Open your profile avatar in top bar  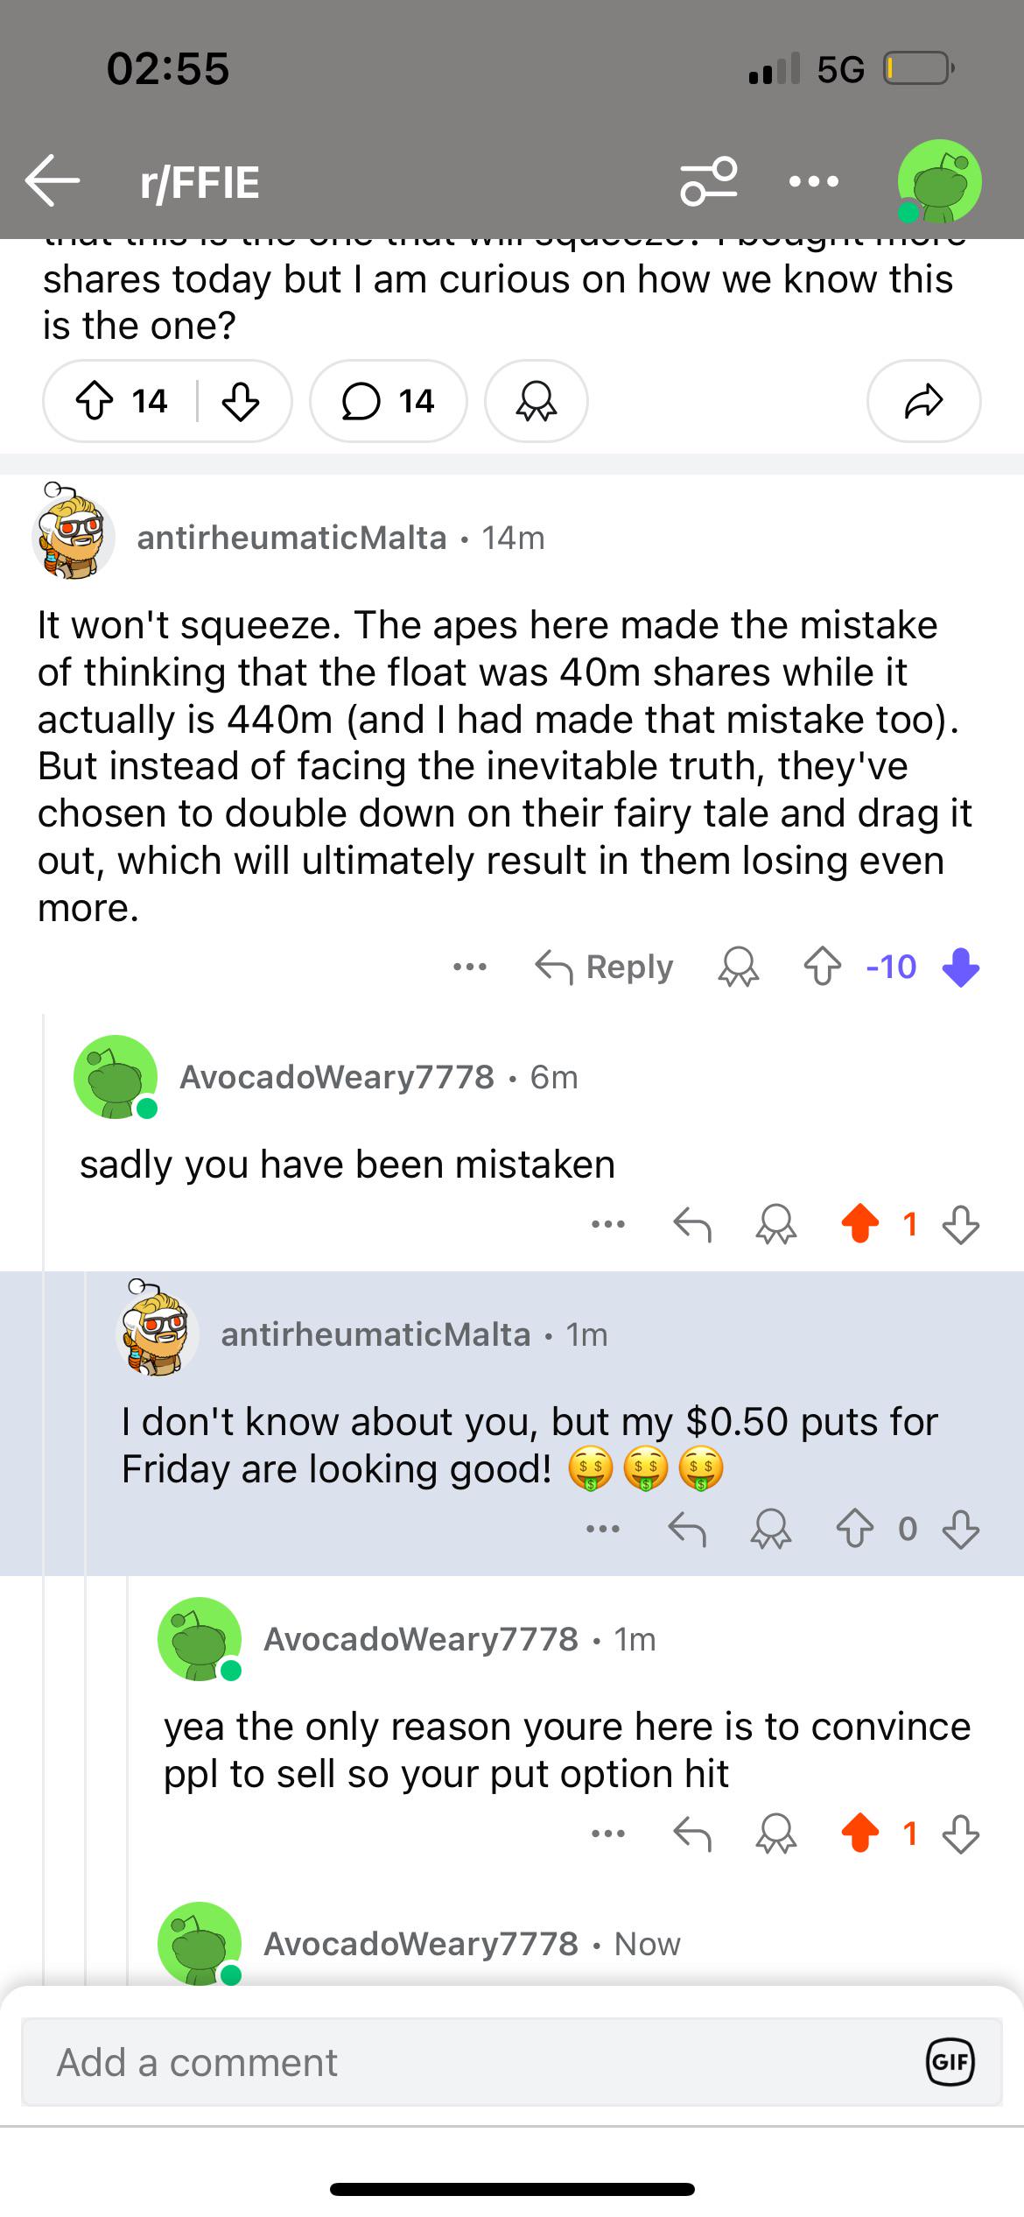point(938,181)
